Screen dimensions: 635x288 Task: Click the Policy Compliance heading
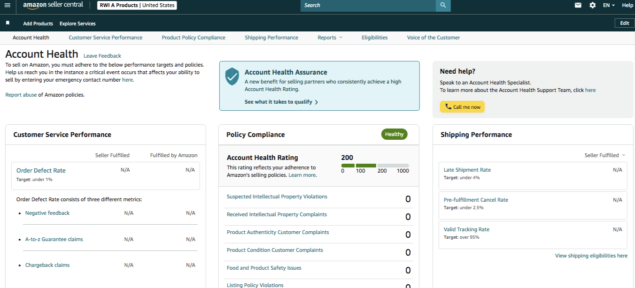click(256, 135)
